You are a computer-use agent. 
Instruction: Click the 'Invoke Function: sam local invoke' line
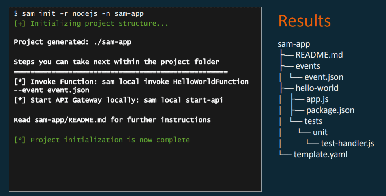pyautogui.click(x=131, y=82)
